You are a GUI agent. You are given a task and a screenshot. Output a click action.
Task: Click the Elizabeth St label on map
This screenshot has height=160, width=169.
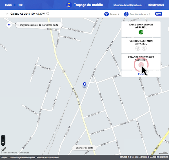[x=94, y=114]
